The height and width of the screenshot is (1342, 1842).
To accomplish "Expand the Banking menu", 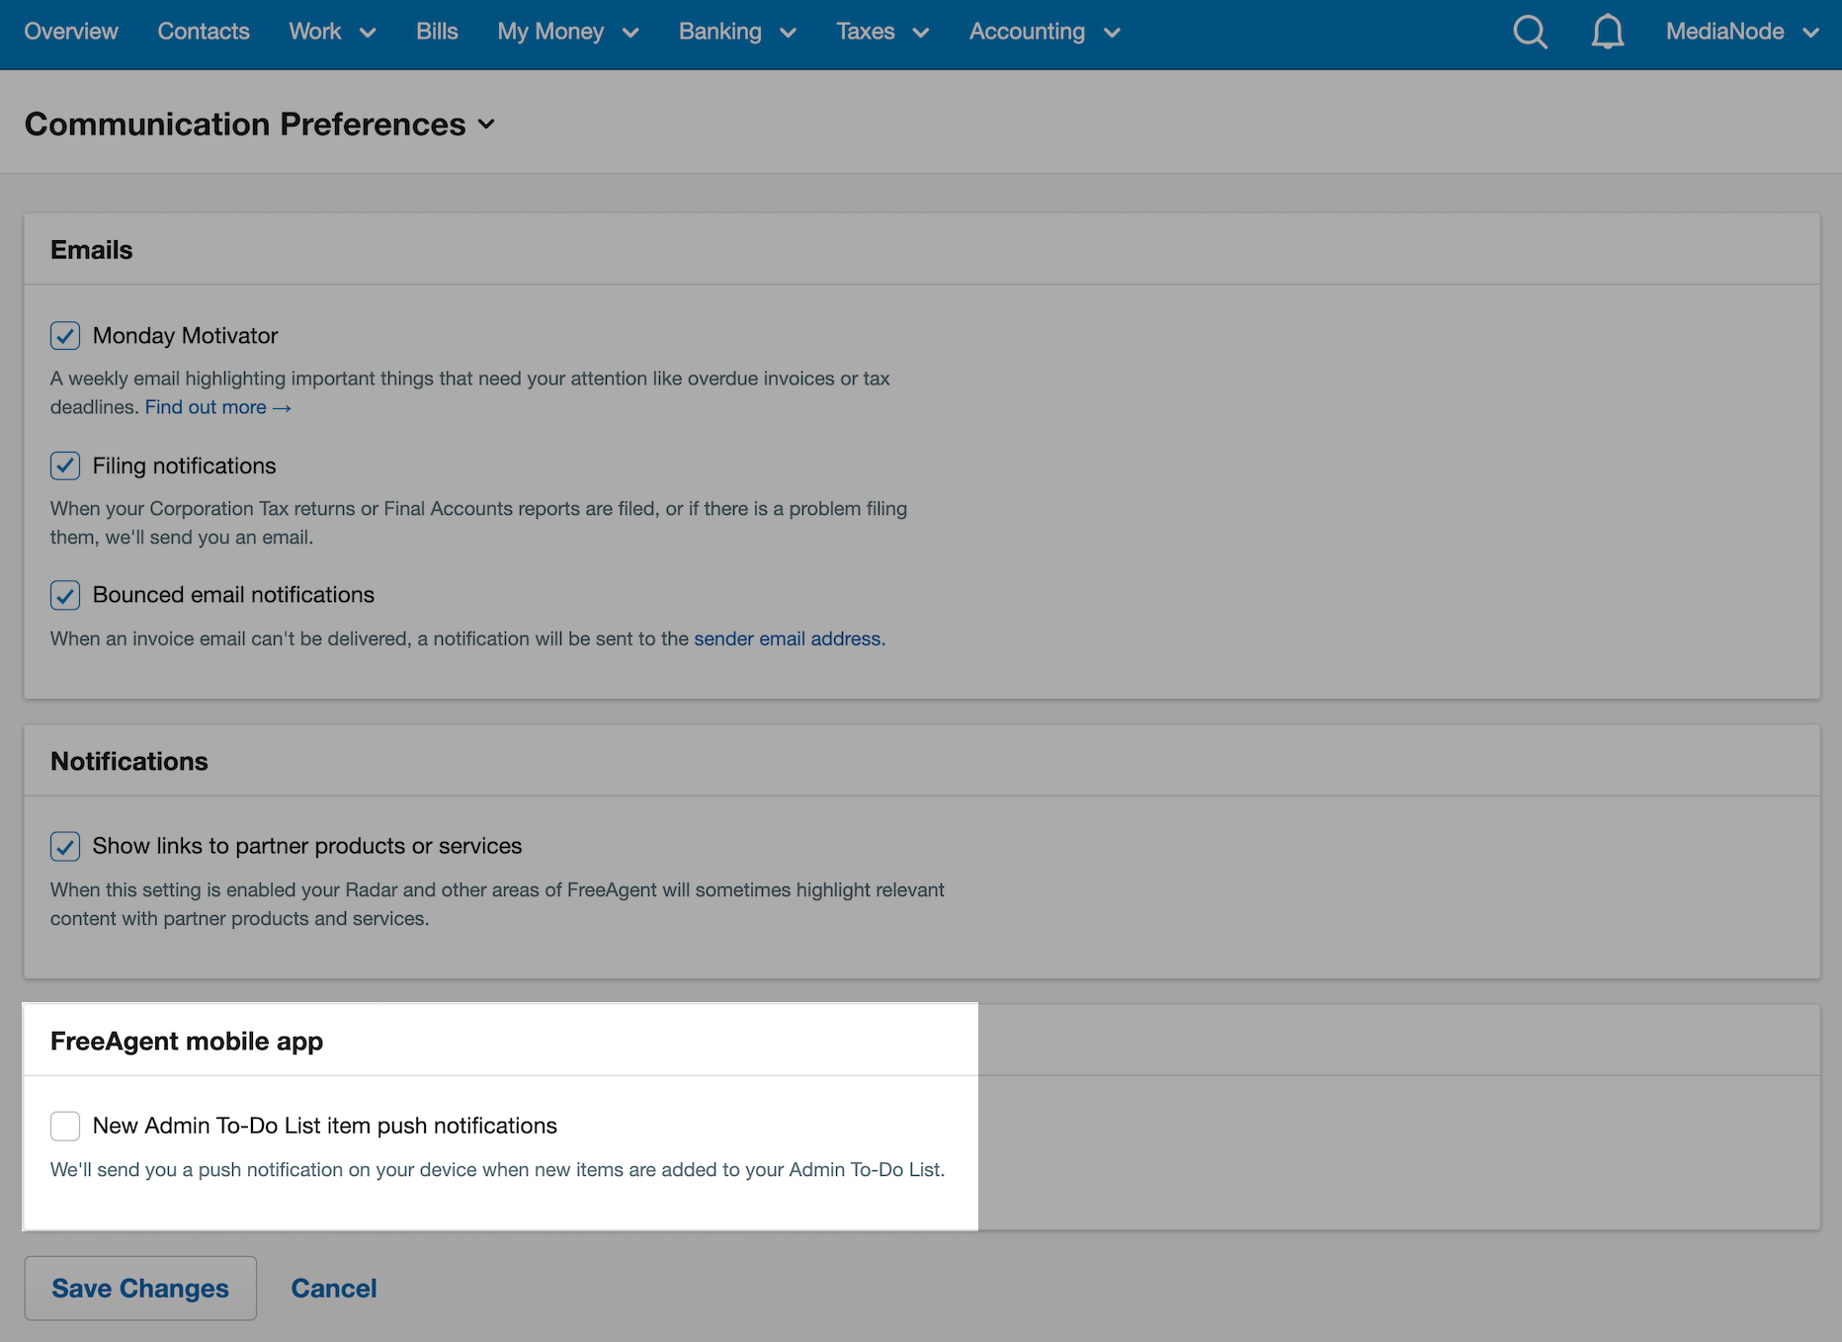I will pyautogui.click(x=737, y=32).
